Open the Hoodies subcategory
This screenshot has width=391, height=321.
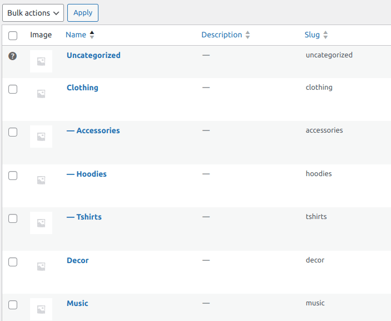[x=87, y=174]
